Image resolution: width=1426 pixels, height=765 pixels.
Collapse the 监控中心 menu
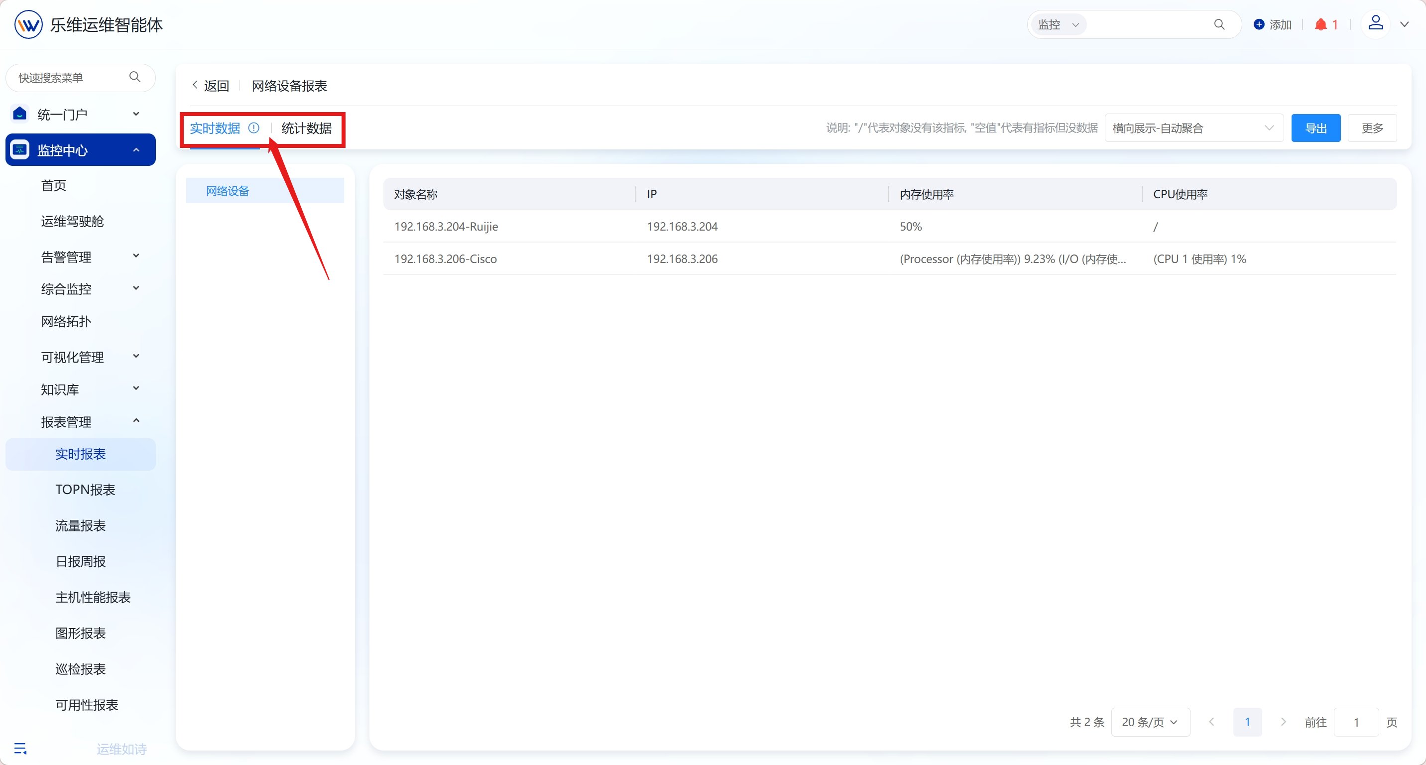click(x=136, y=149)
